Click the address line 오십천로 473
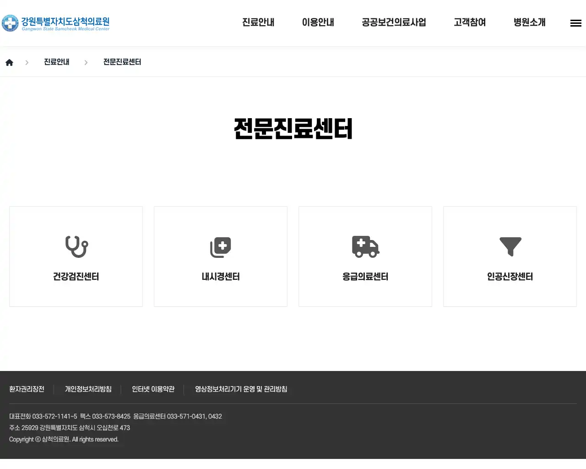The image size is (586, 469). 70,428
